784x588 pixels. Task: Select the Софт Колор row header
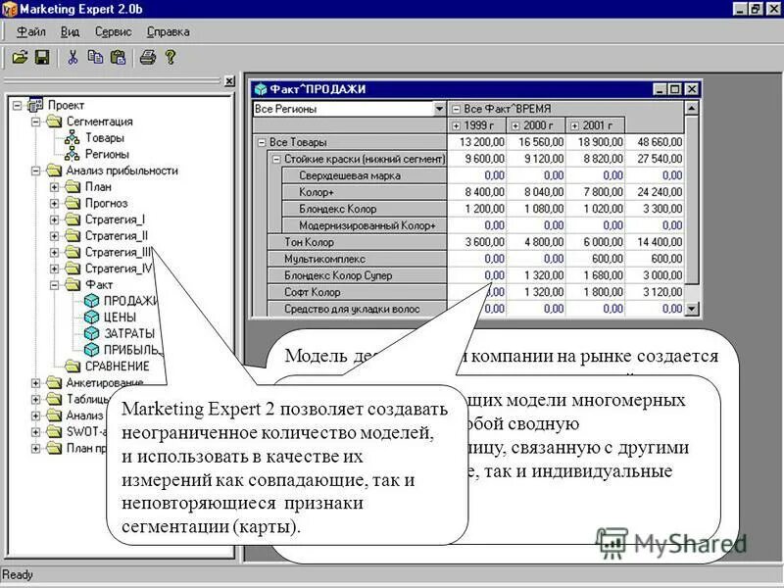(x=357, y=292)
